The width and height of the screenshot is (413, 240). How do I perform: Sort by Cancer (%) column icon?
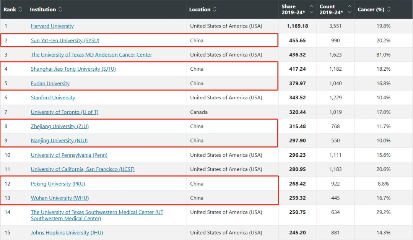coord(389,10)
